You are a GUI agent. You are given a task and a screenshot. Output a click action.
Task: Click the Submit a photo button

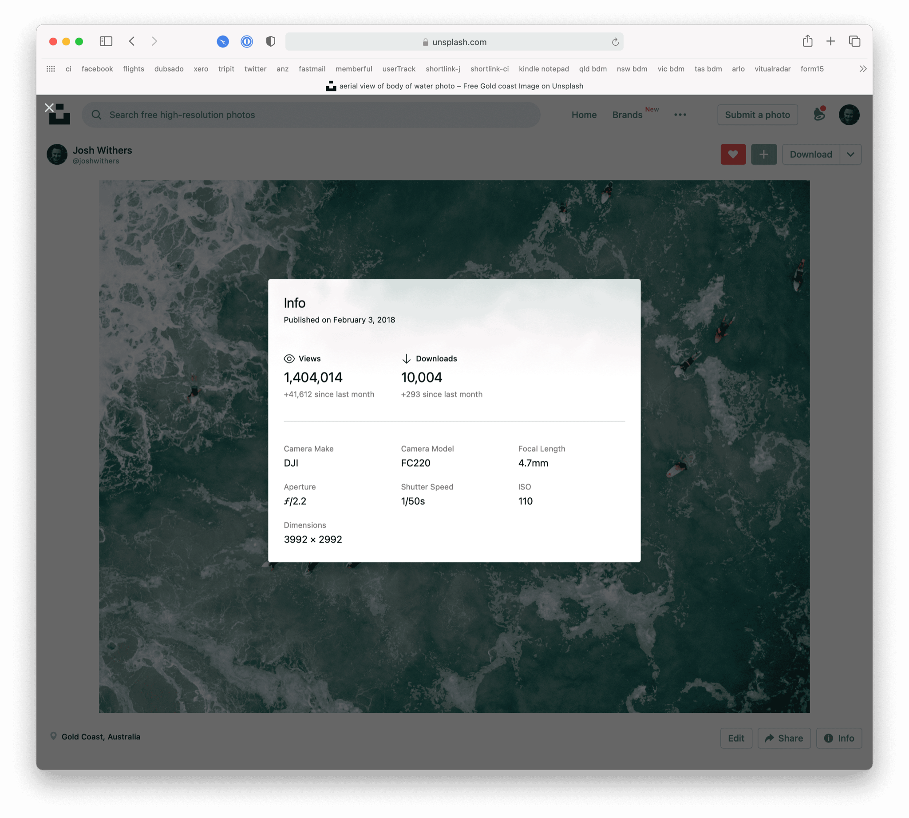point(757,115)
